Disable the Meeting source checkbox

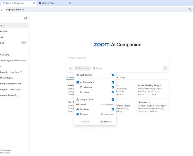coord(113,87)
